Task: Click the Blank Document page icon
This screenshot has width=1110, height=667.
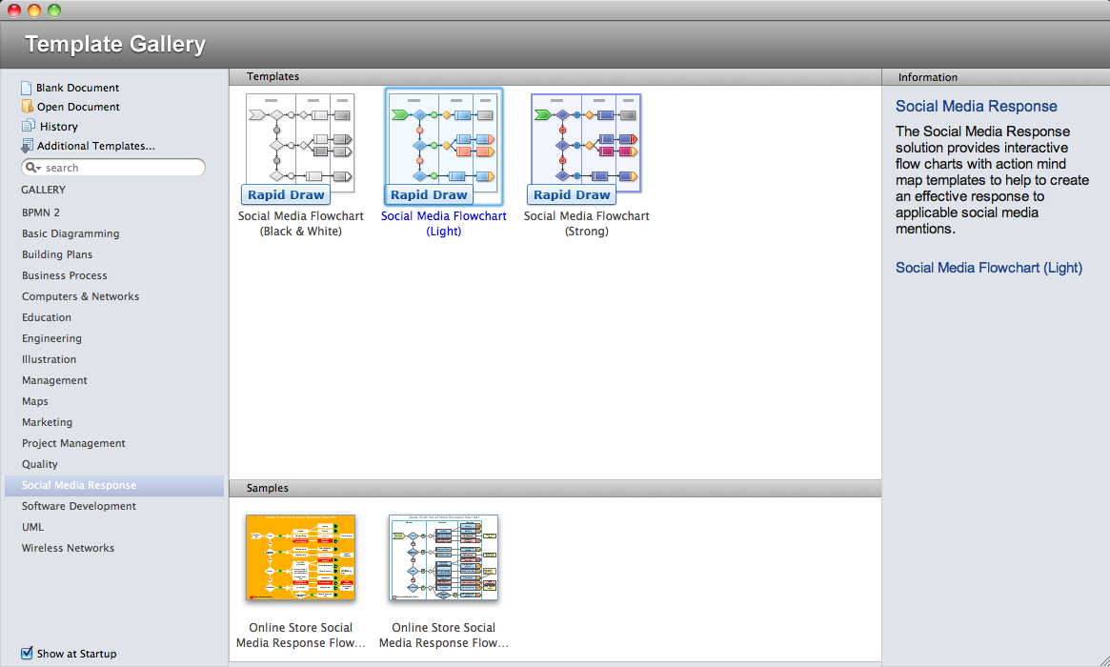Action: point(26,88)
